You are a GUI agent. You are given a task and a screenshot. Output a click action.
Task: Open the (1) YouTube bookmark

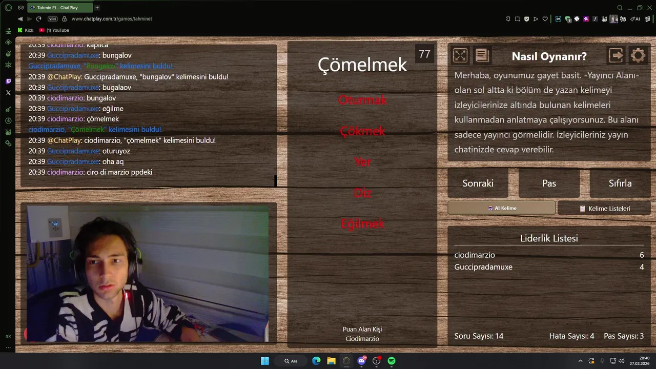[54, 30]
